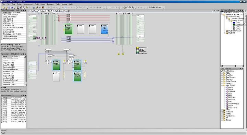This screenshot has width=247, height=135.
Task: Click the Parameters panel scroll-down arrow
Action: pos(25,85)
